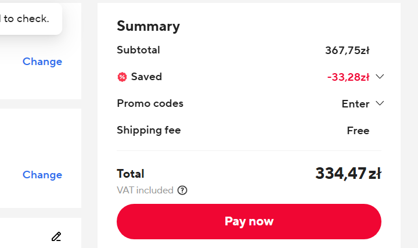Click the lower Change link
Viewport: 418px width, 248px height.
[42, 175]
